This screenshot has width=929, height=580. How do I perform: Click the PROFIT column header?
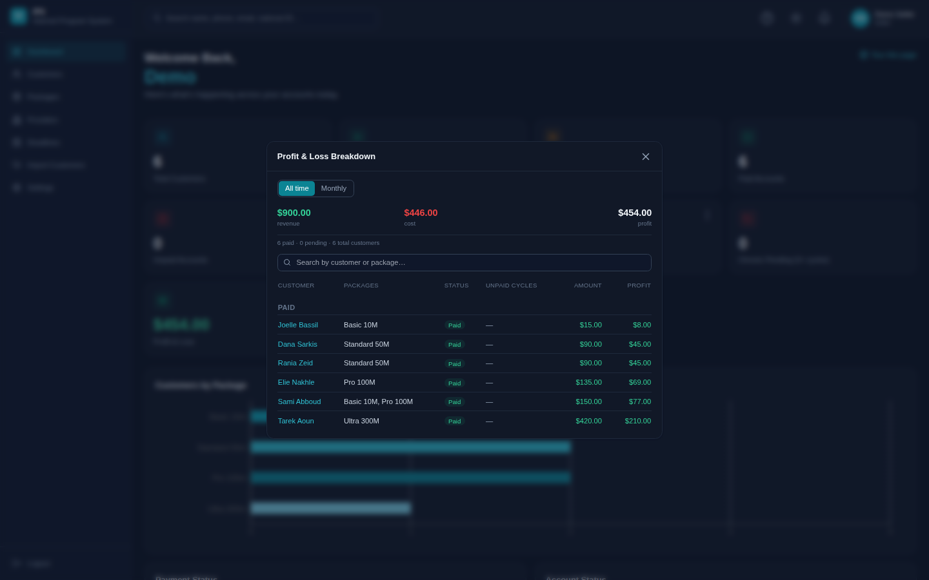tap(639, 285)
